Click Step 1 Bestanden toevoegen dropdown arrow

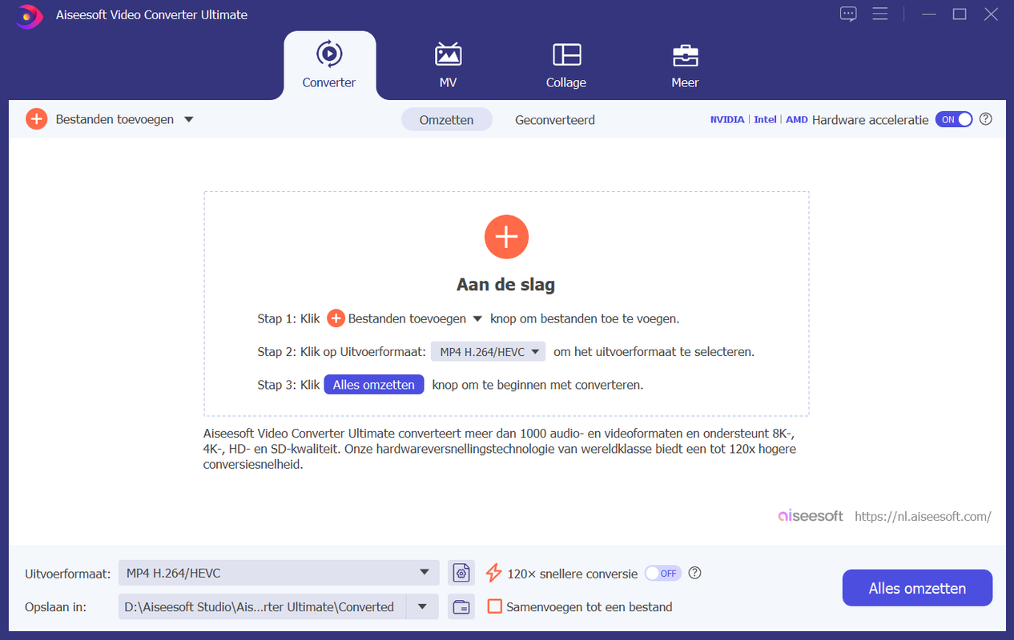(477, 318)
